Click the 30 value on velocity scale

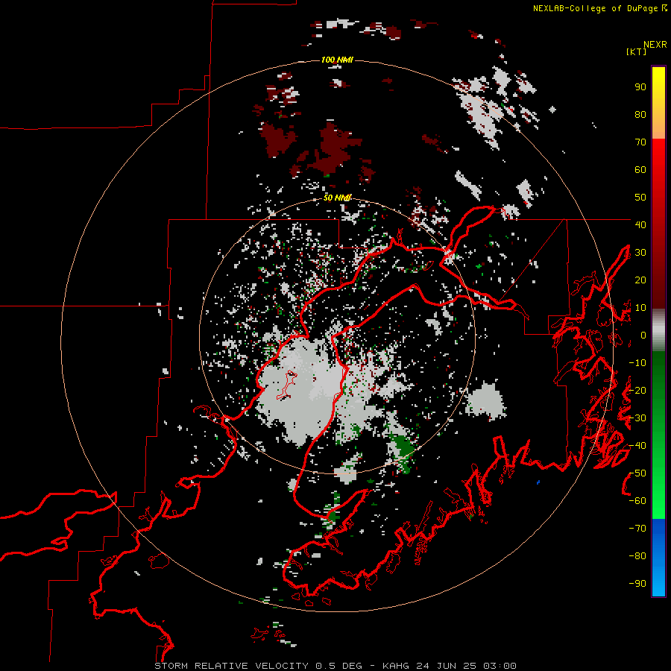640,253
